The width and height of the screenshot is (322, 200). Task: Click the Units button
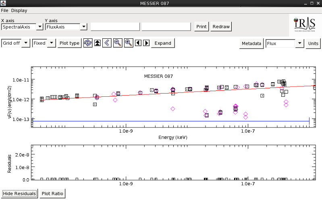click(313, 44)
